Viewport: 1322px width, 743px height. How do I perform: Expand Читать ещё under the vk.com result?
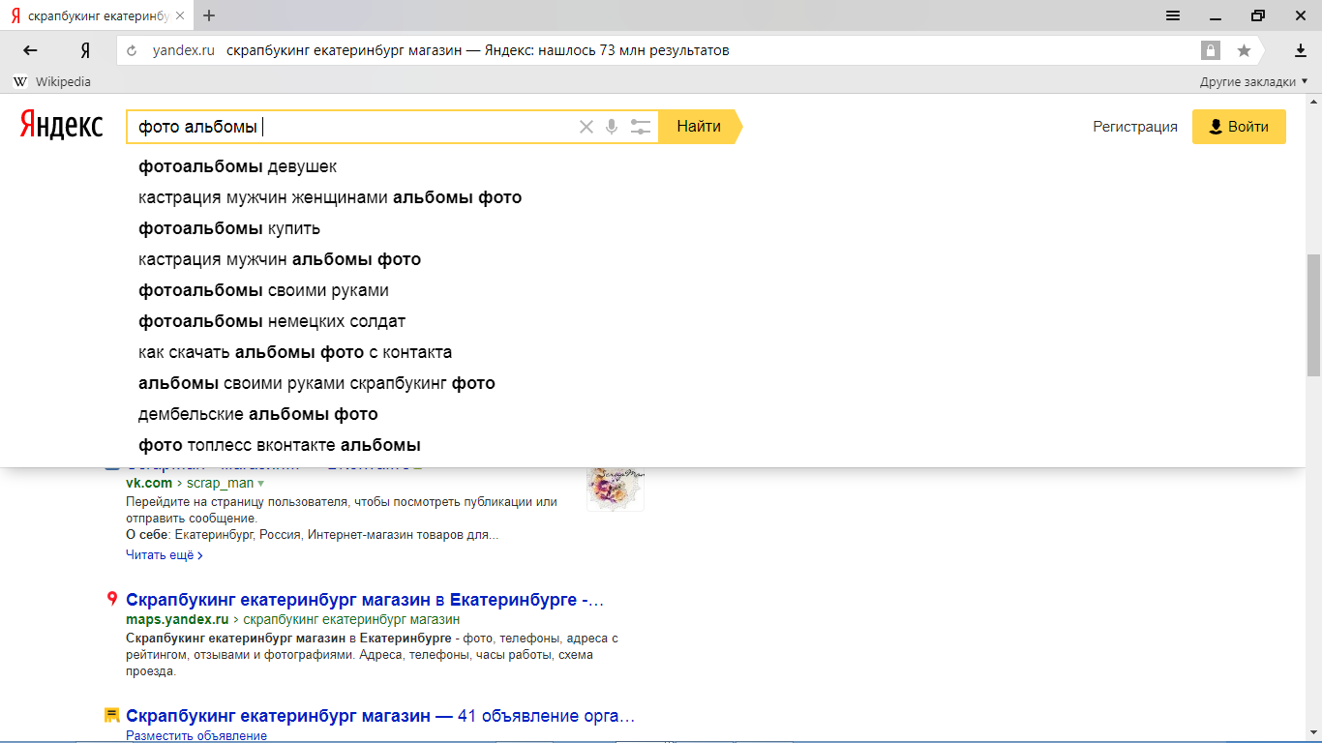(x=165, y=555)
